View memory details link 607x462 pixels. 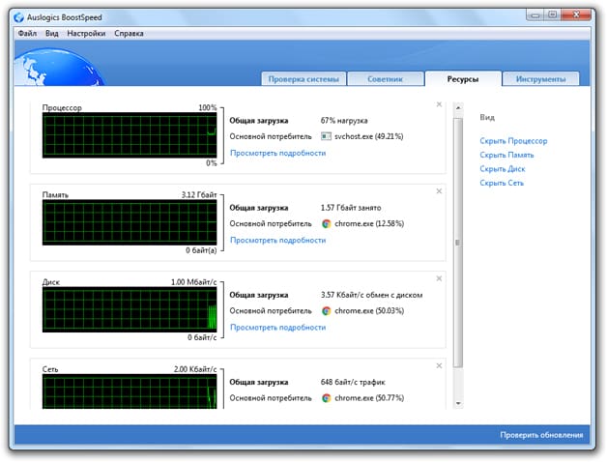[x=278, y=240]
